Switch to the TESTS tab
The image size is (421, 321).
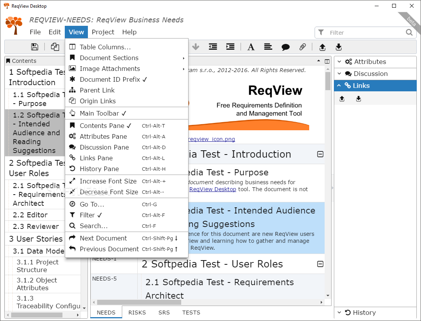point(191,313)
